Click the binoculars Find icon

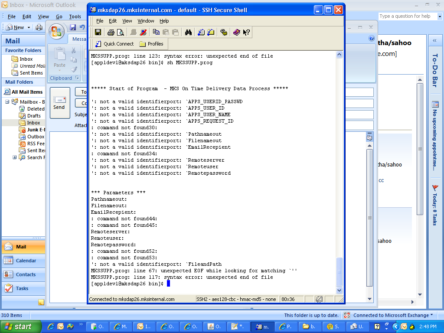pyautogui.click(x=188, y=32)
